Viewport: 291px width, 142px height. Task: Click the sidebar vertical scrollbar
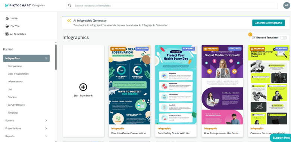tap(56, 57)
